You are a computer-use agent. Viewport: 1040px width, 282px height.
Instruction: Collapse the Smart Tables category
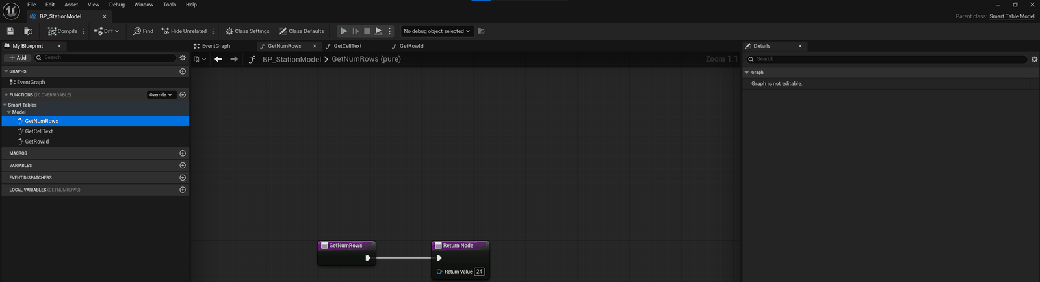click(x=5, y=105)
